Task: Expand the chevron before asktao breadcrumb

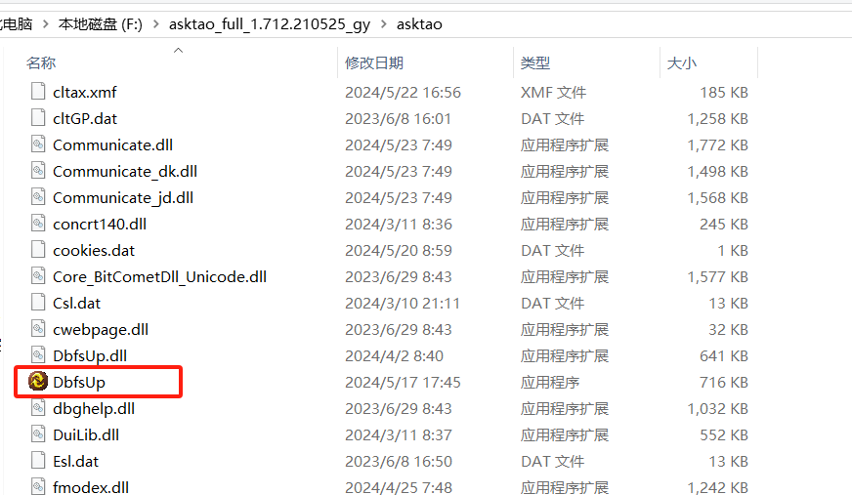Action: (384, 24)
